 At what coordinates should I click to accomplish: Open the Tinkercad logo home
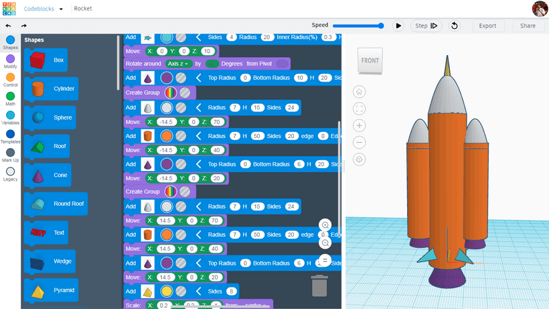point(9,9)
